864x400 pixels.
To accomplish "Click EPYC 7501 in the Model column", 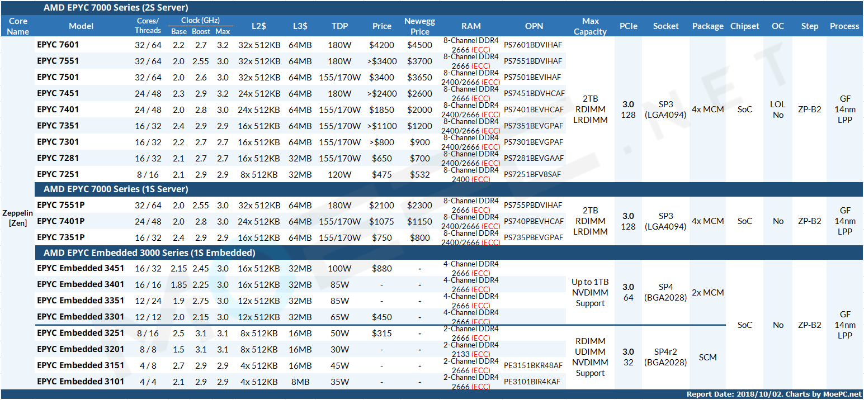I will (58, 77).
